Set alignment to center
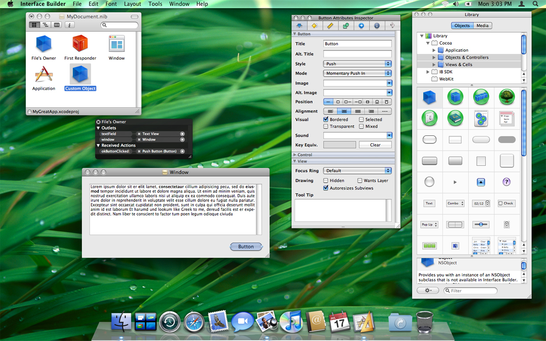The image size is (546, 341). pos(344,111)
